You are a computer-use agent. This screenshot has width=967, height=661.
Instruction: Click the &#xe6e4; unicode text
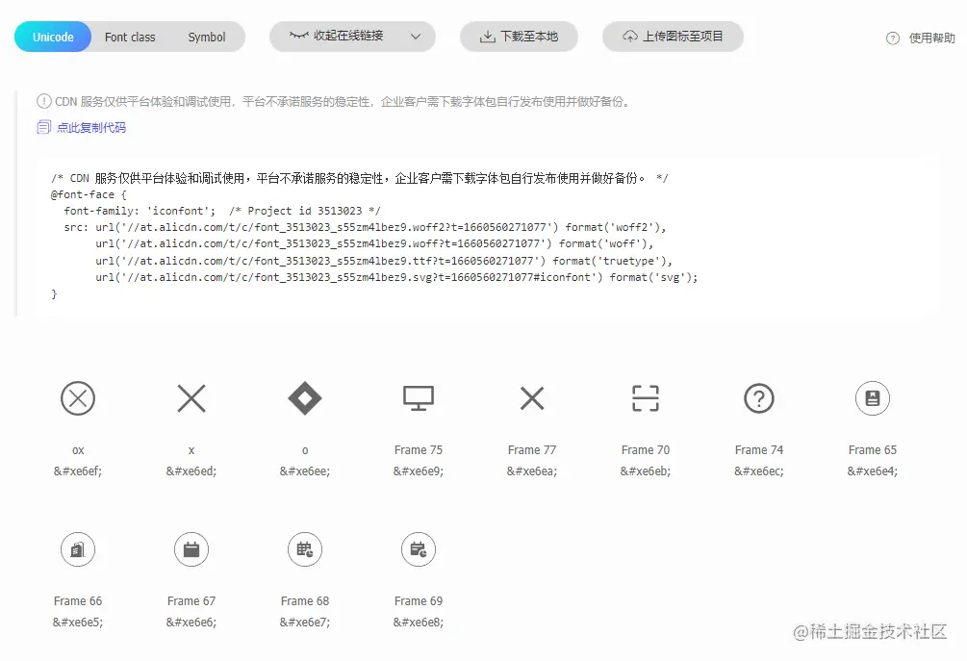tap(873, 471)
